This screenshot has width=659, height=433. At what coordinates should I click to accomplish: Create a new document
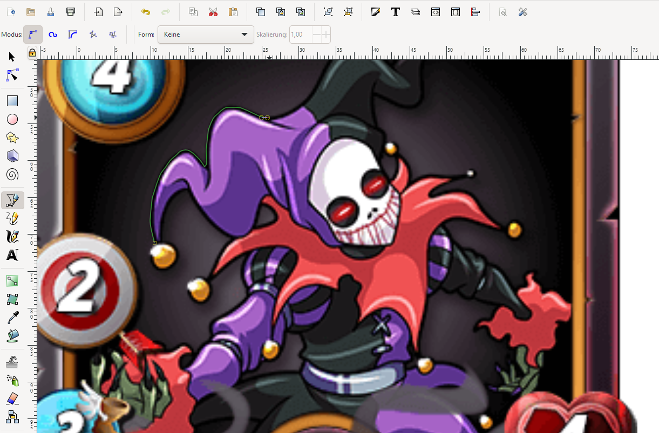[x=11, y=12]
